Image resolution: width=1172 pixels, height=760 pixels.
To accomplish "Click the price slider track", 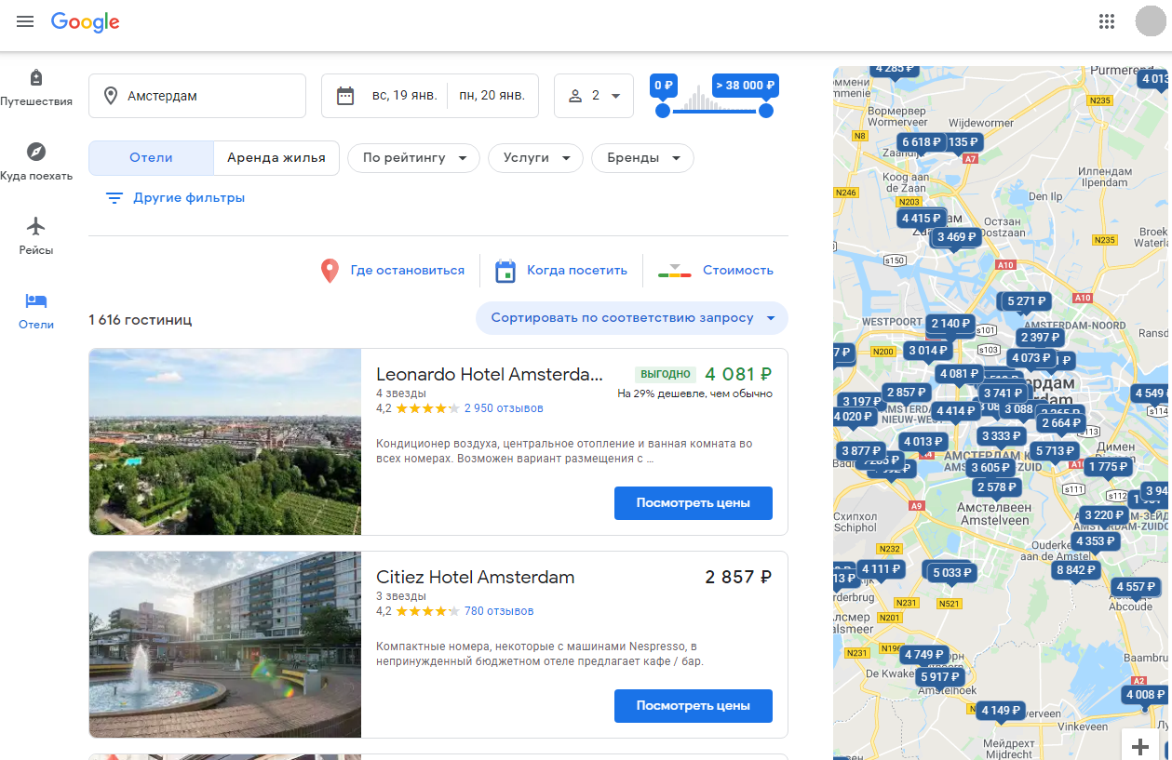I will (714, 111).
